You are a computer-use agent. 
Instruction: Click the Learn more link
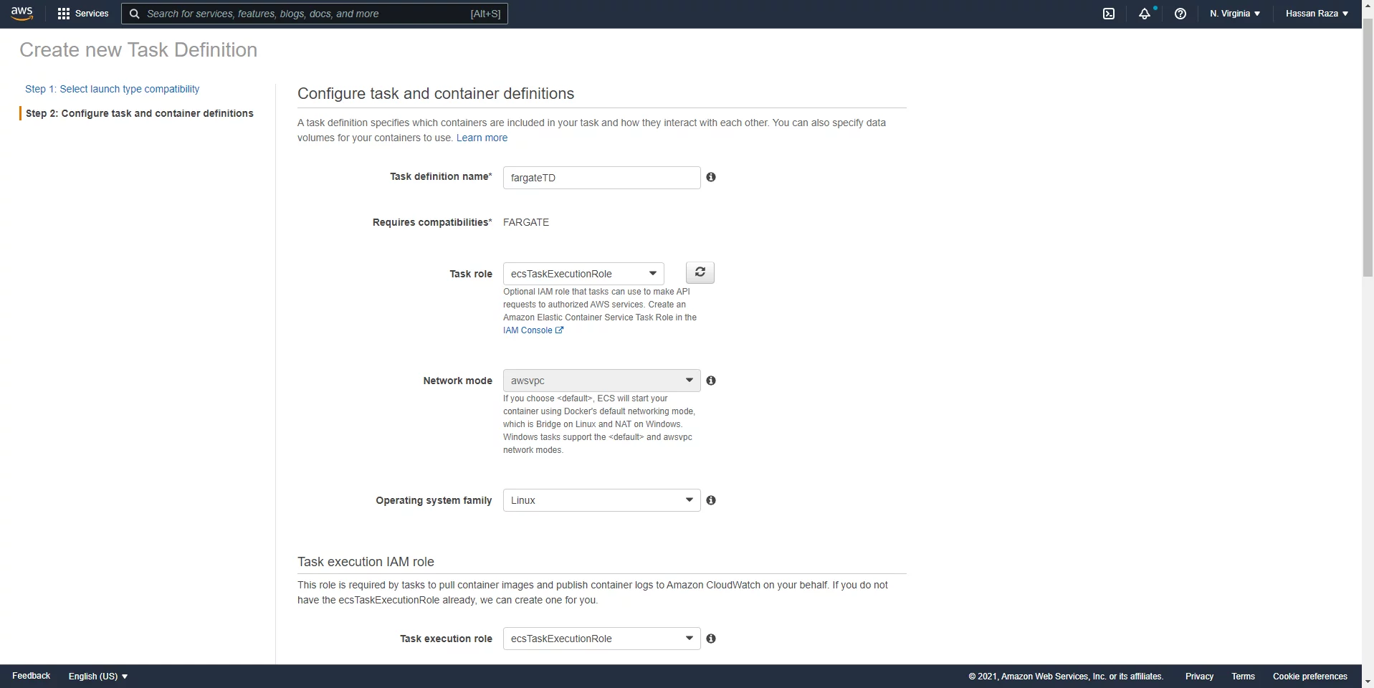(x=482, y=138)
